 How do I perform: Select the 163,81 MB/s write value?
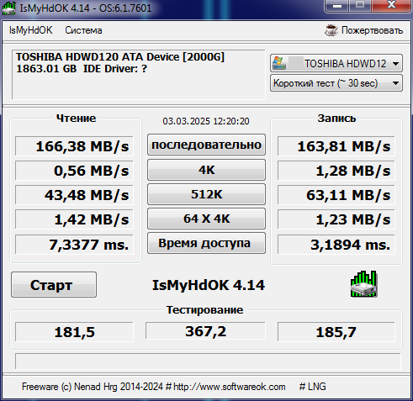pos(336,146)
